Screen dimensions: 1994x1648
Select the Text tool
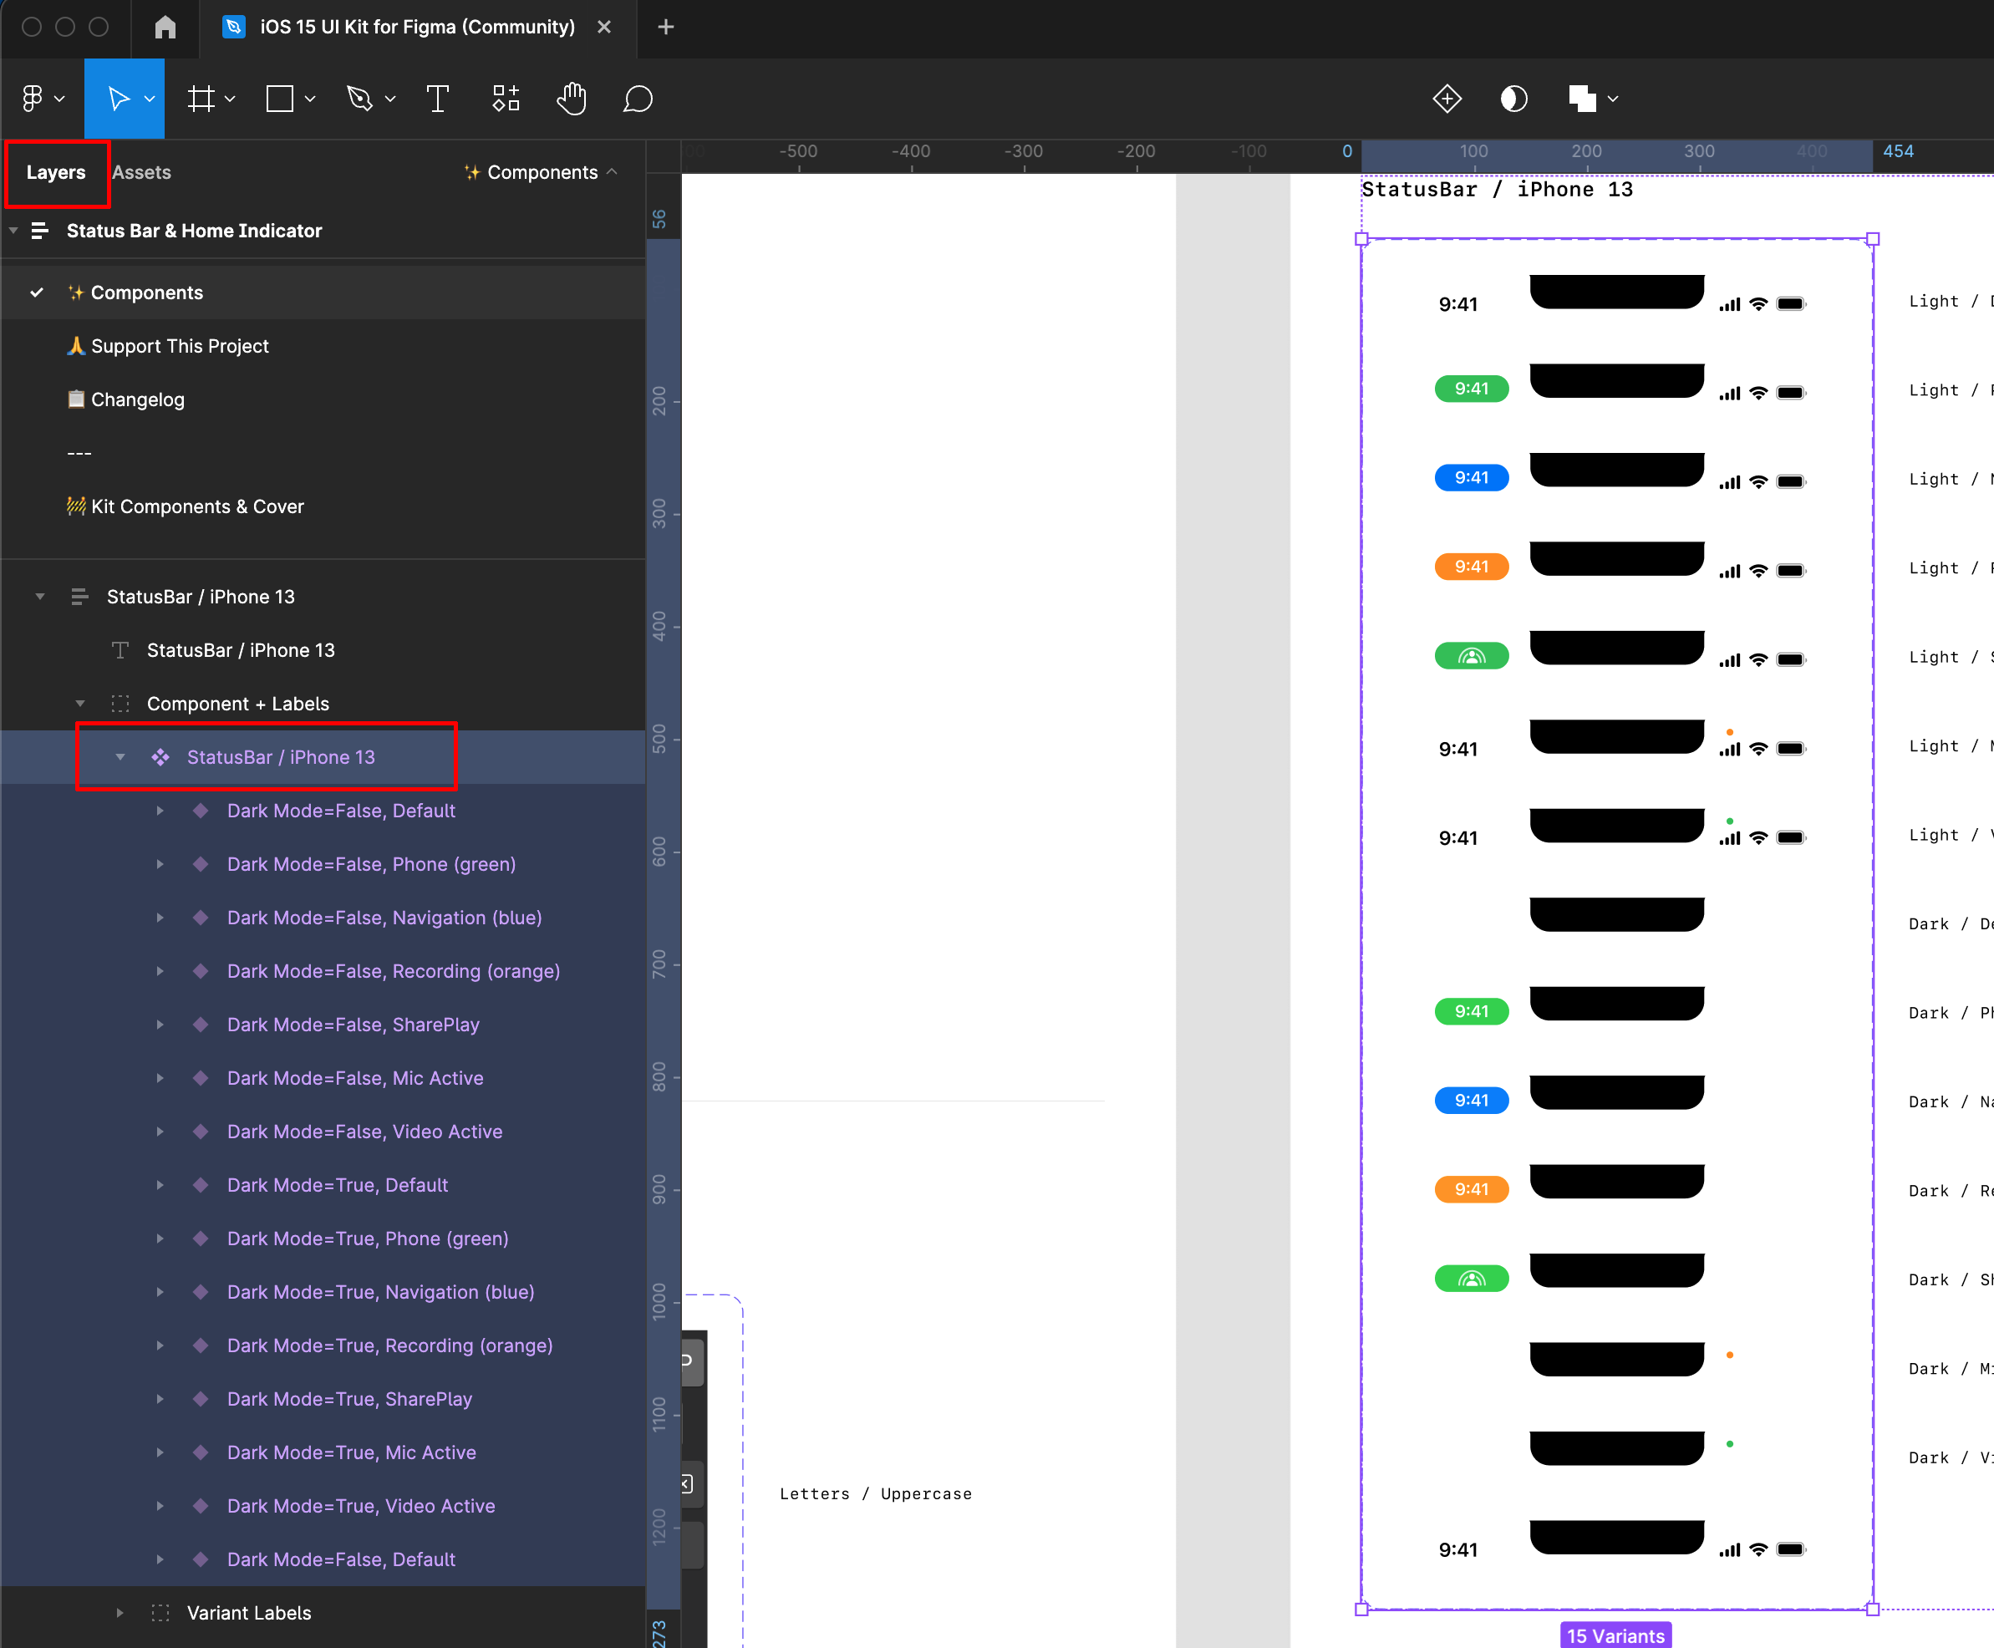pyautogui.click(x=438, y=99)
